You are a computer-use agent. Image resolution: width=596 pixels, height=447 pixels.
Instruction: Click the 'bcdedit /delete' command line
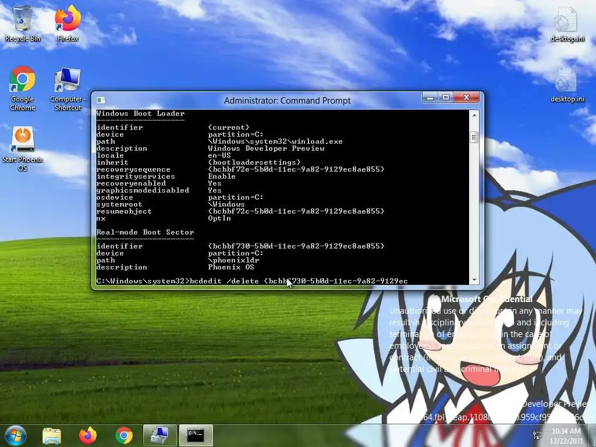click(x=251, y=281)
